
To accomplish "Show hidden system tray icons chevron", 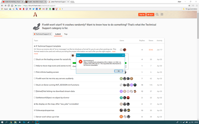I will click(181, 122).
